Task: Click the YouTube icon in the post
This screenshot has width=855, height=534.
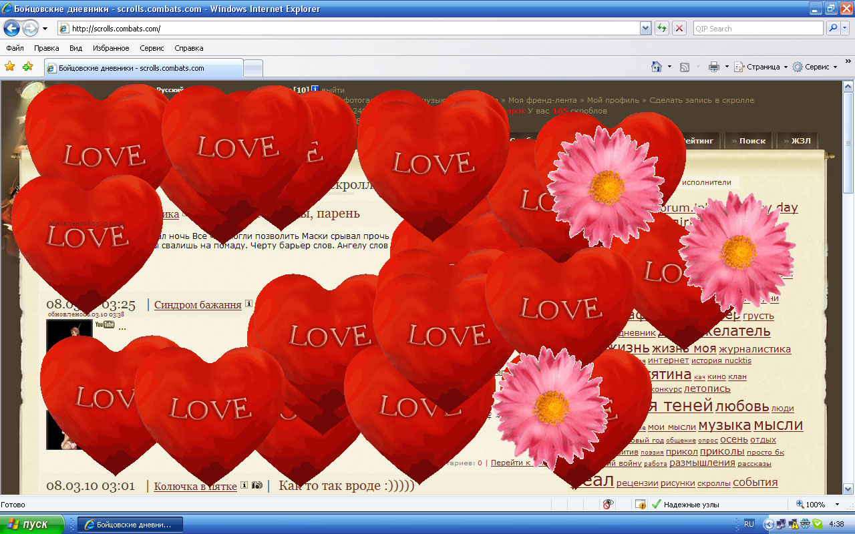Action: click(x=104, y=325)
